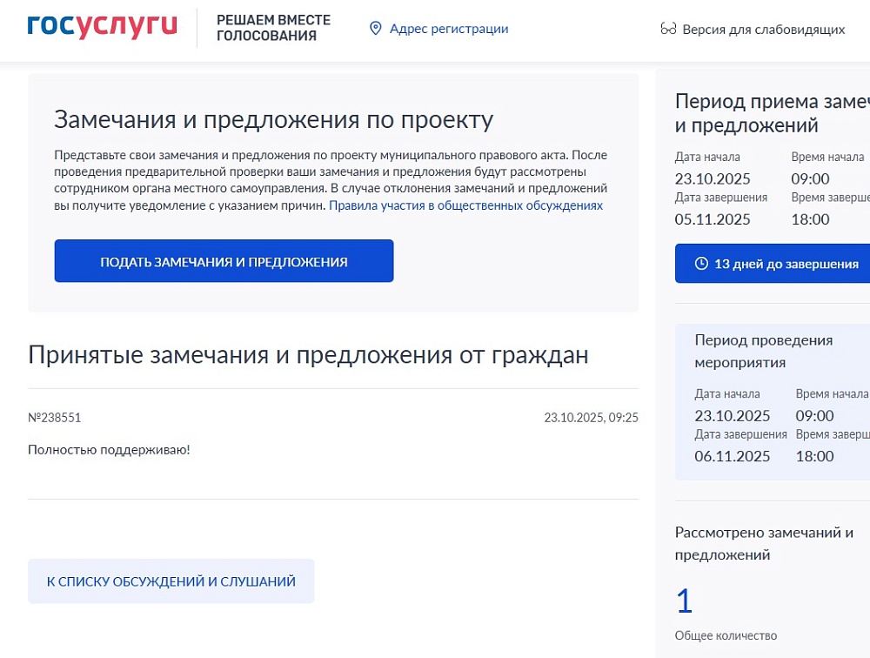Click the Госуслуги logo
This screenshot has width=870, height=658.
pos(102,26)
